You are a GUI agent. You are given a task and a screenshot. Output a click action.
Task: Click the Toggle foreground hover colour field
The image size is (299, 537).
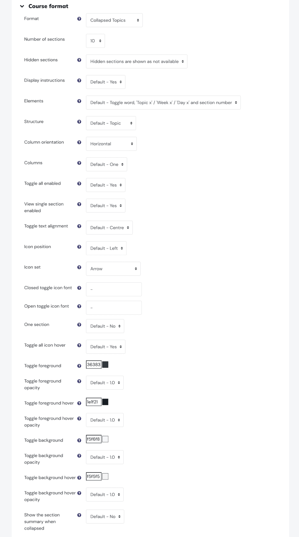(x=94, y=402)
